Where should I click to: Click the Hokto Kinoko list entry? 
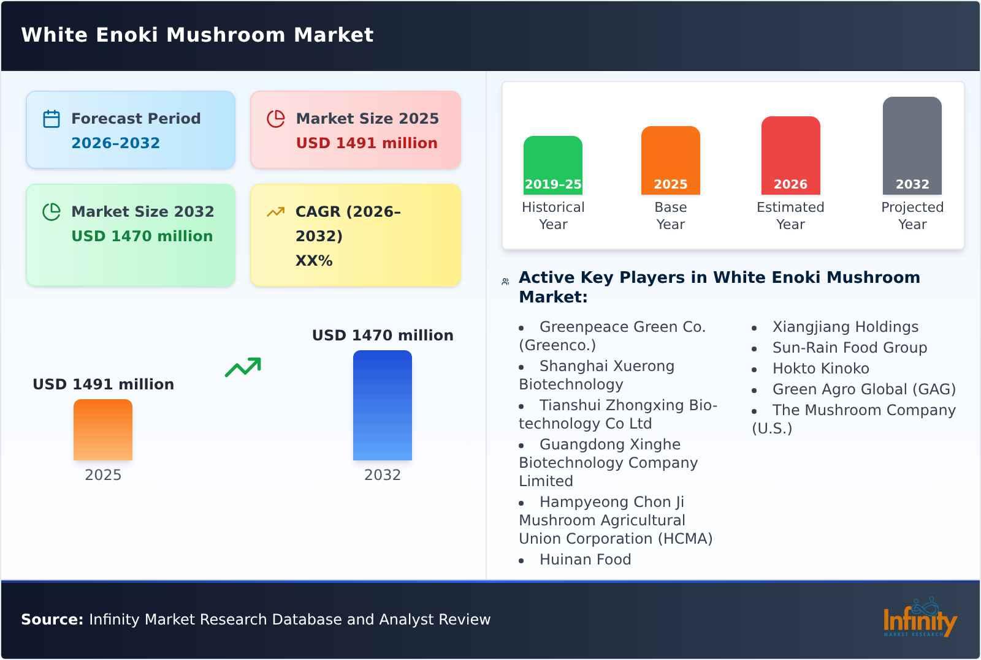pos(820,369)
